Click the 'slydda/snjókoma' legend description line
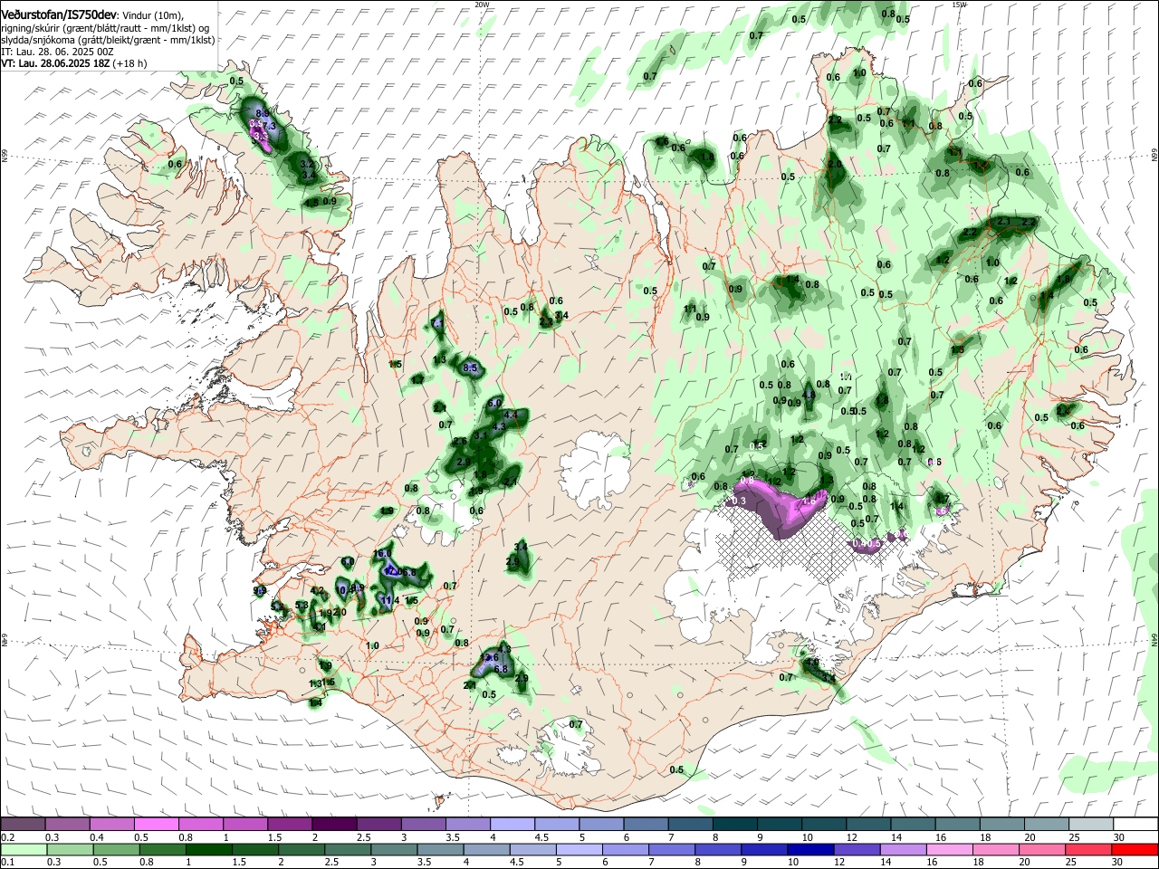The width and height of the screenshot is (1159, 869). tap(108, 40)
